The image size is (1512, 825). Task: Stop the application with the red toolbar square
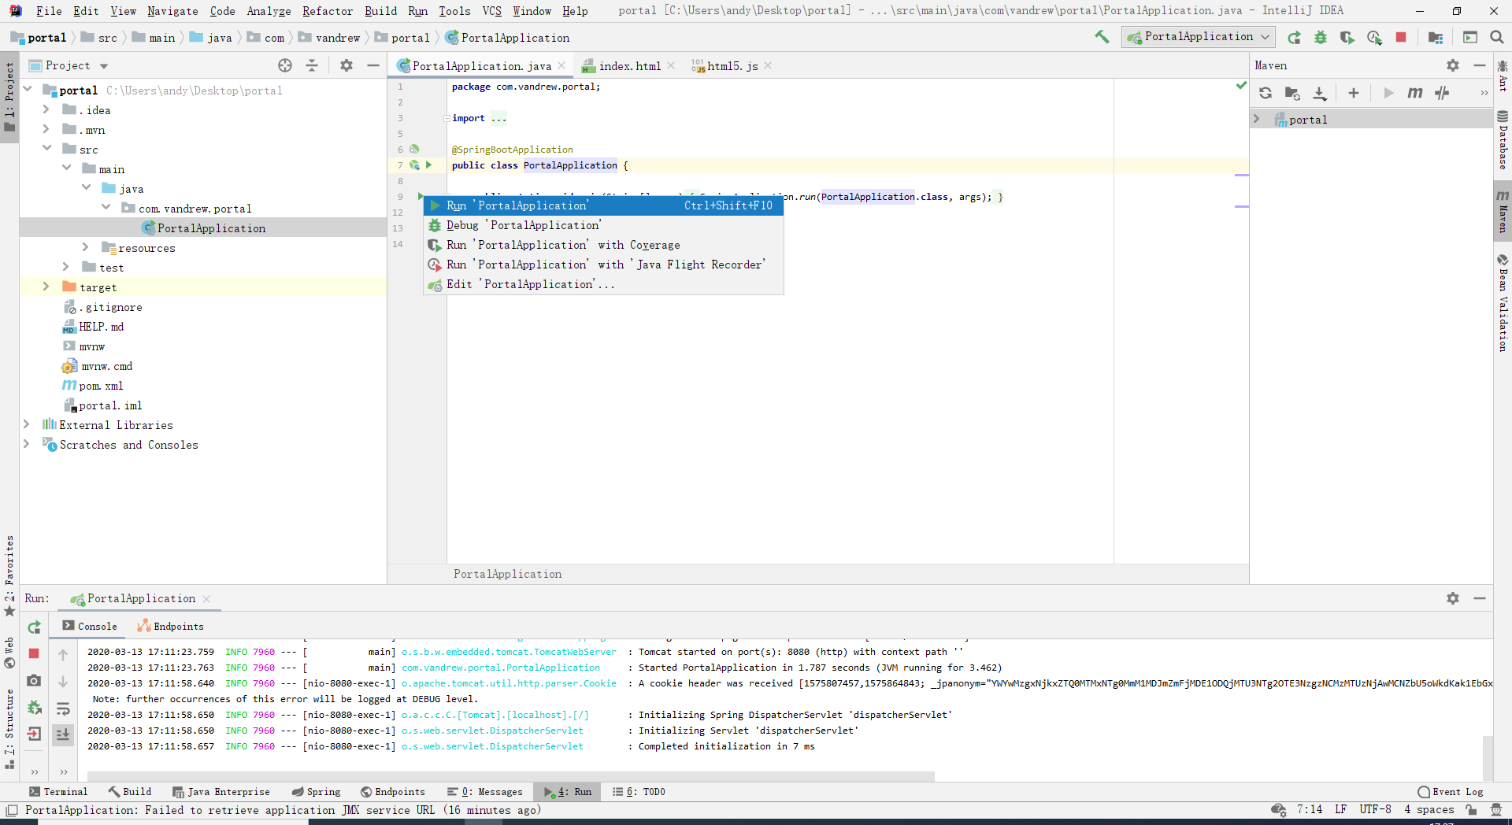(x=1401, y=37)
